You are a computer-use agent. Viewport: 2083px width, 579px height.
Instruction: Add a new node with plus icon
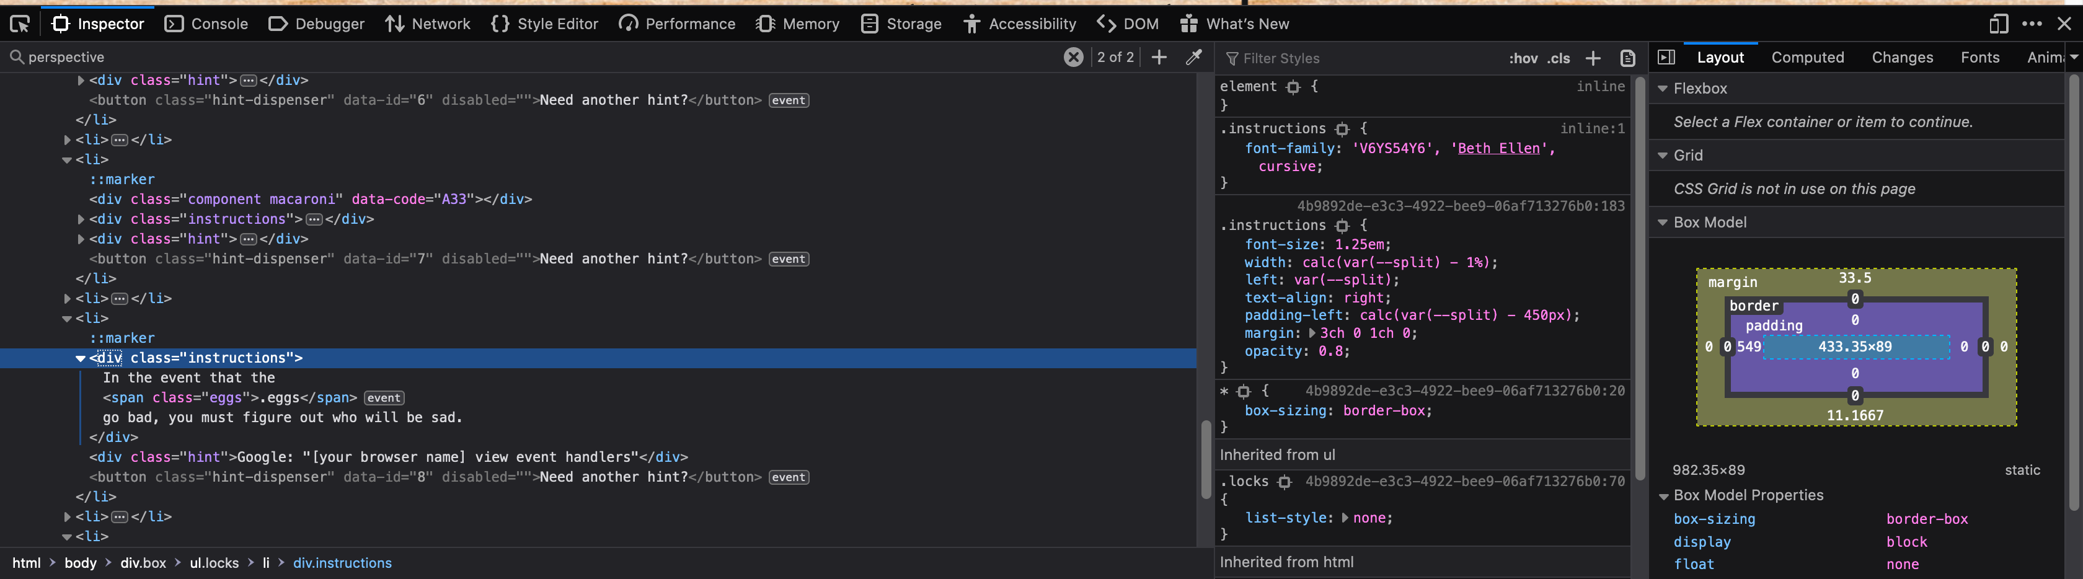pyautogui.click(x=1159, y=58)
